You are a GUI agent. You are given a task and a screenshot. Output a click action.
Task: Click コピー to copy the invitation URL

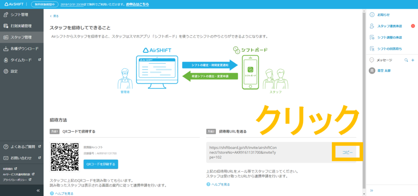(x=347, y=152)
